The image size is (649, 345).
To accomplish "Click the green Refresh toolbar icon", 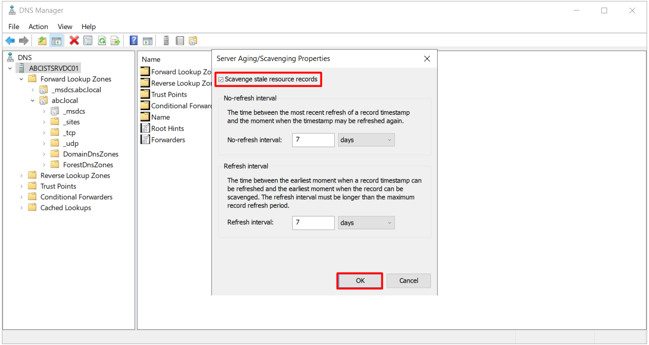I will tap(101, 41).
